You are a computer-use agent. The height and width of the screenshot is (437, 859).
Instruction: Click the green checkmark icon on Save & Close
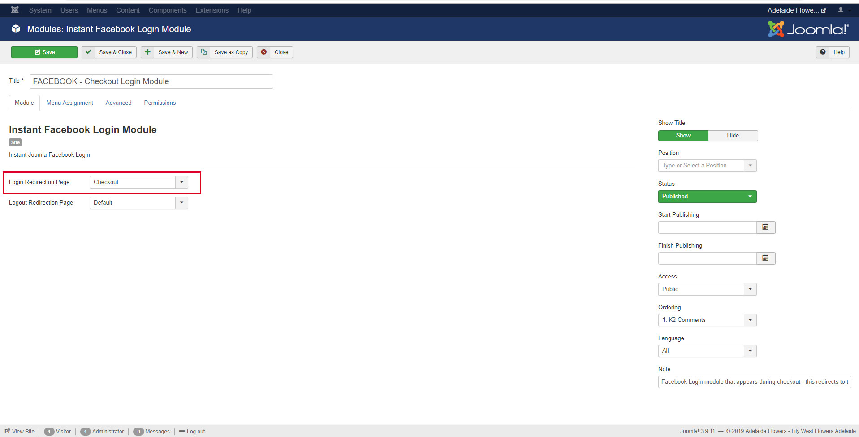click(88, 52)
